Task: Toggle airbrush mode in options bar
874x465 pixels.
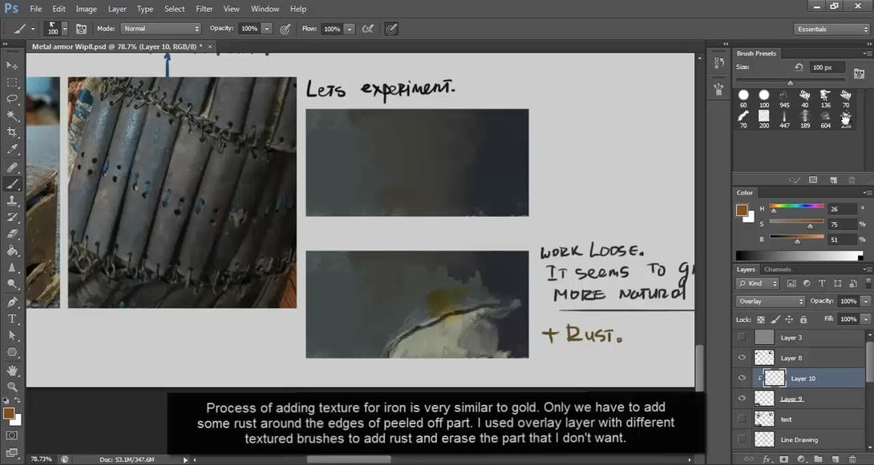Action: (x=368, y=29)
